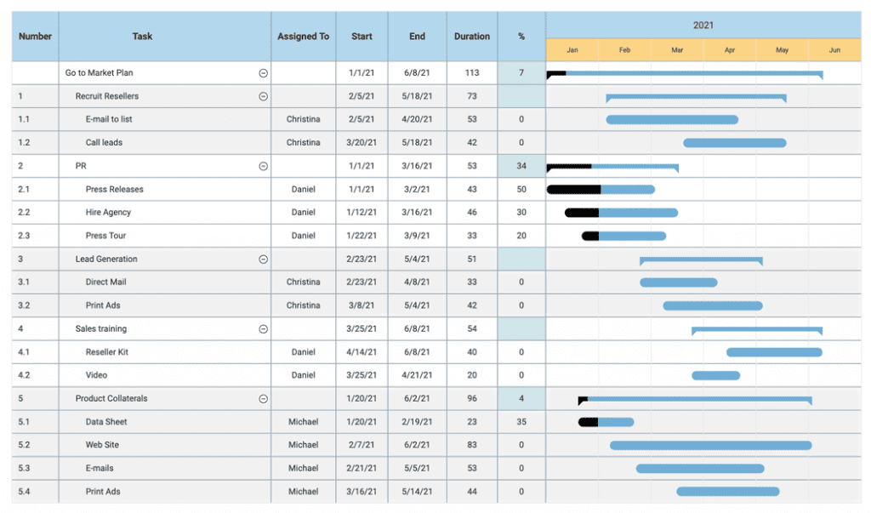Select the 4/14/21 start date of Reseller Kit
This screenshot has width=871, height=513.
click(x=361, y=351)
